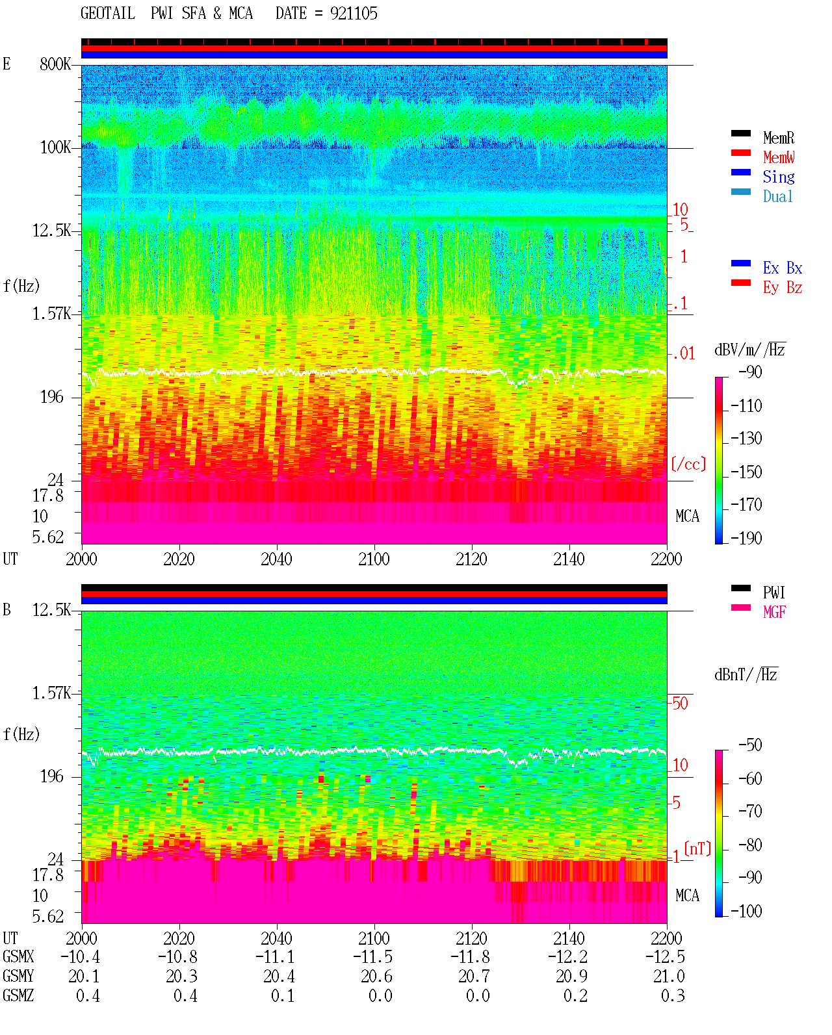Select the date text "DATE = 921105"
The height and width of the screenshot is (1035, 832).
[326, 14]
